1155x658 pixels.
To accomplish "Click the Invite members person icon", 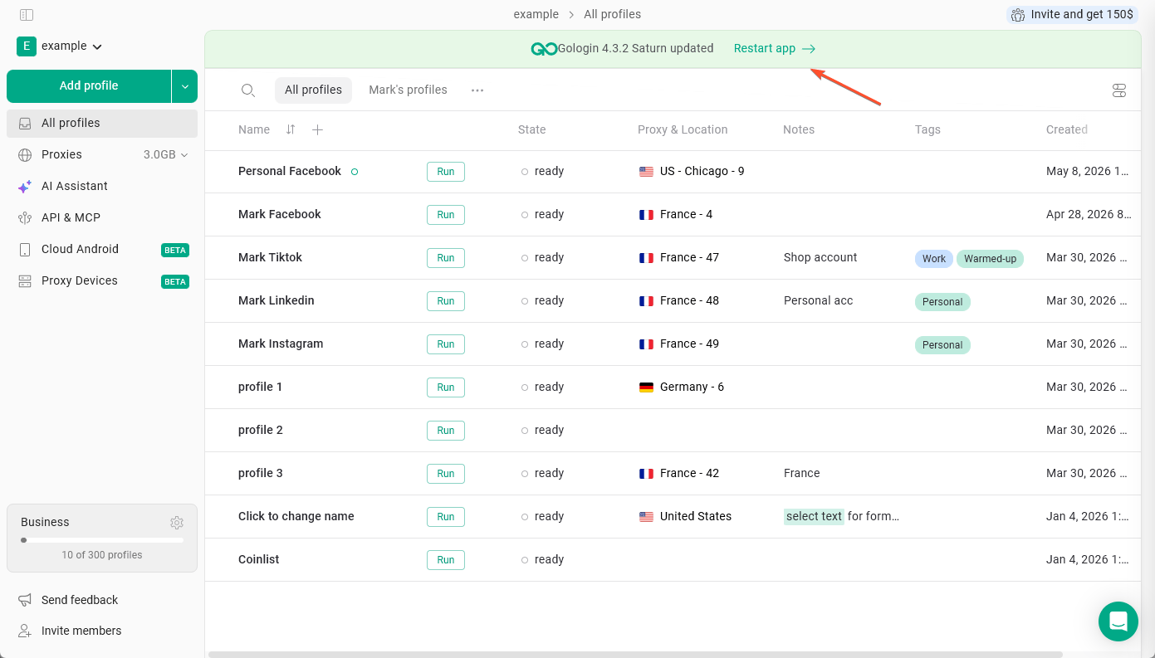I will click(25, 631).
